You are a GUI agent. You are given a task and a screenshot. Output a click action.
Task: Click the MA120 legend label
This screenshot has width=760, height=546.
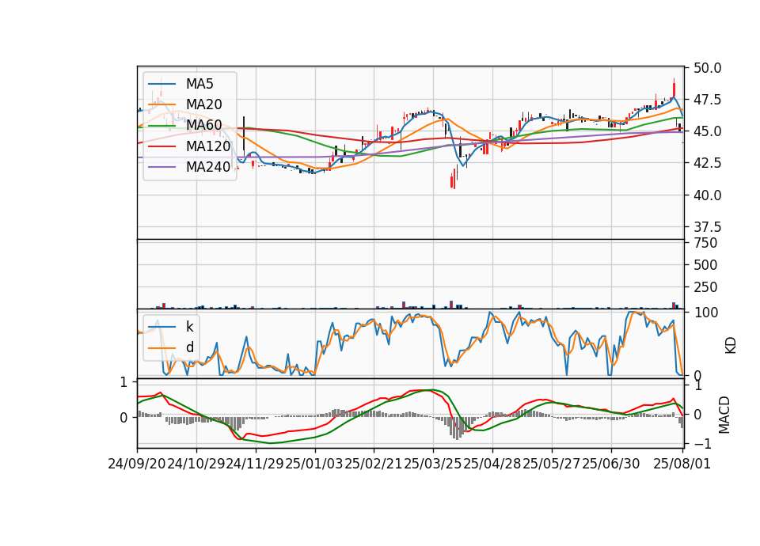208,146
